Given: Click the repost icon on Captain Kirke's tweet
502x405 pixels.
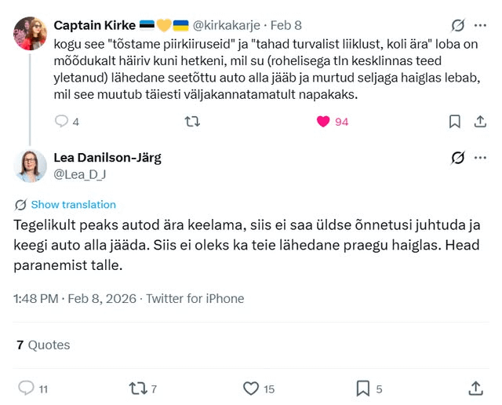Looking at the screenshot, I should click(191, 122).
